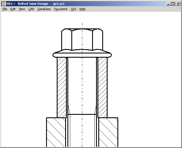
Task: Click the bolt shank between the sleeves
Action: point(82,84)
